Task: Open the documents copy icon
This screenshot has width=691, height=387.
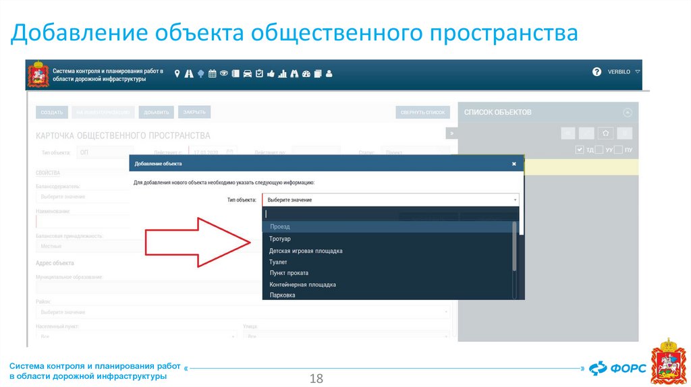Action: [318, 73]
